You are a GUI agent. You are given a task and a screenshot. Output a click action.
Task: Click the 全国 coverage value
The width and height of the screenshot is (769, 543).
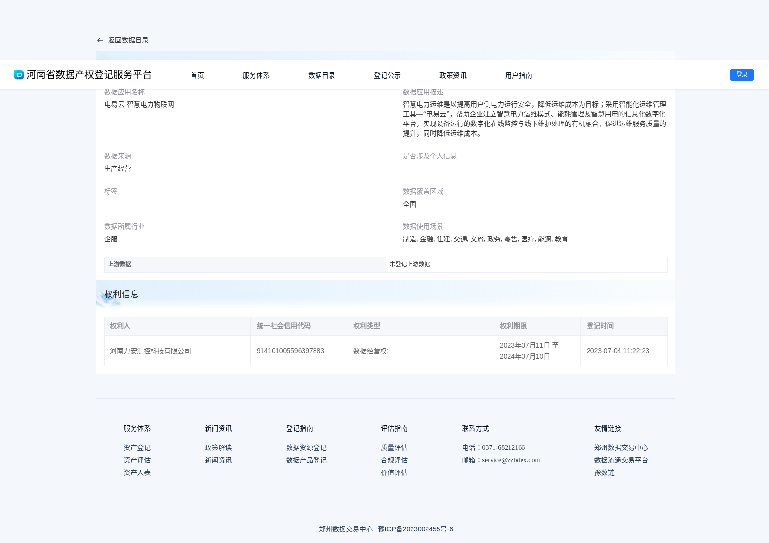[x=410, y=204]
